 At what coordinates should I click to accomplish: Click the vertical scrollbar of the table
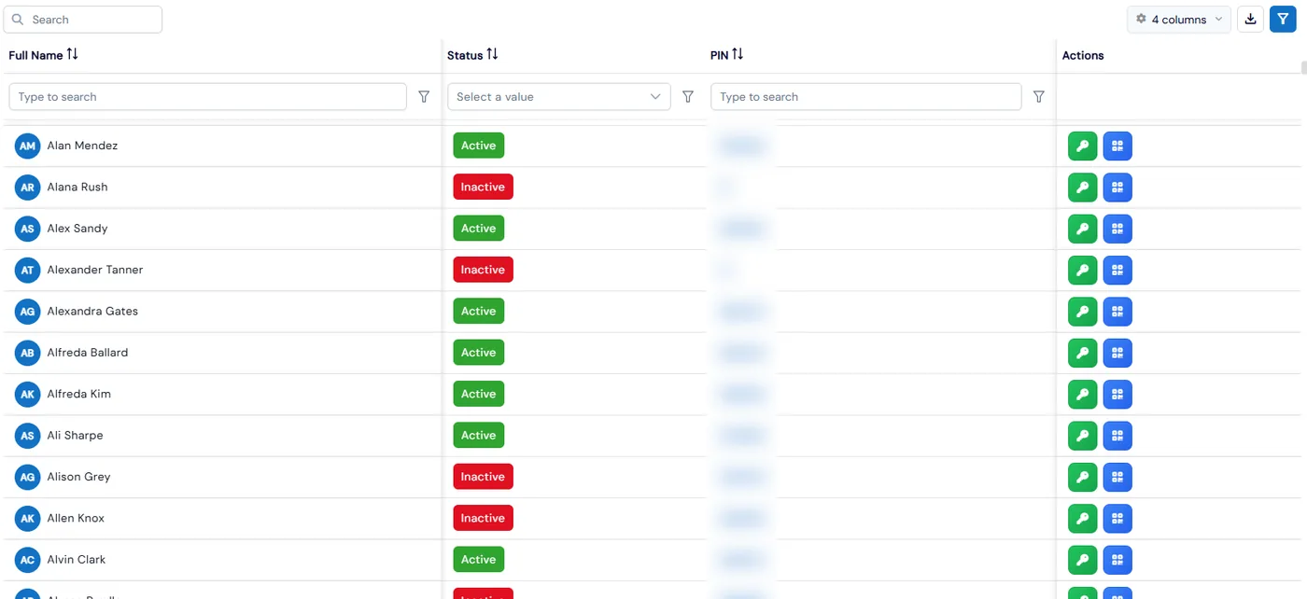point(1303,67)
